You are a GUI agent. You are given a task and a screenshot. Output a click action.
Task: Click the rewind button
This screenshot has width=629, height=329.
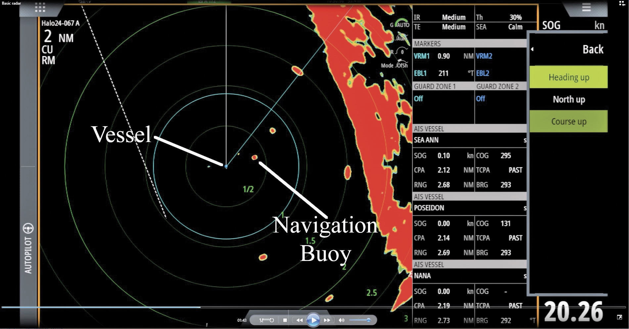pos(299,320)
